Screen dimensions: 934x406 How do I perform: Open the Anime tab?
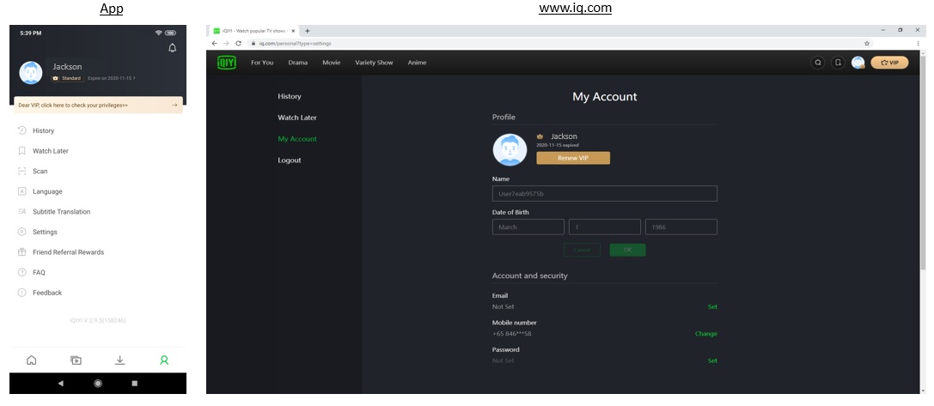click(x=417, y=63)
